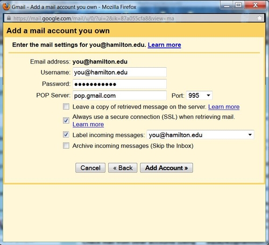Image resolution: width=269 pixels, height=245 pixels.
Task: Check Archive incoming messages option
Action: [66, 146]
